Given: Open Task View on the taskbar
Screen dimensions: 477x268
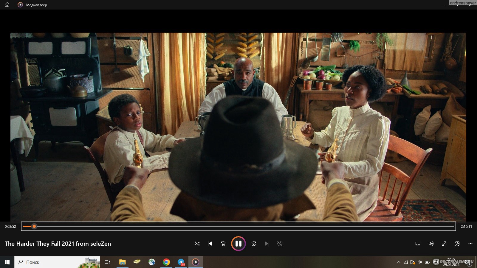Looking at the screenshot, I should (x=107, y=262).
